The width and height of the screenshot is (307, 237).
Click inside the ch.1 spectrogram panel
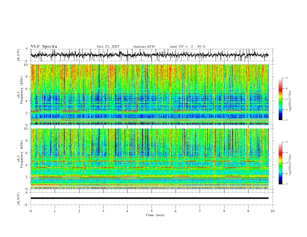(150, 94)
